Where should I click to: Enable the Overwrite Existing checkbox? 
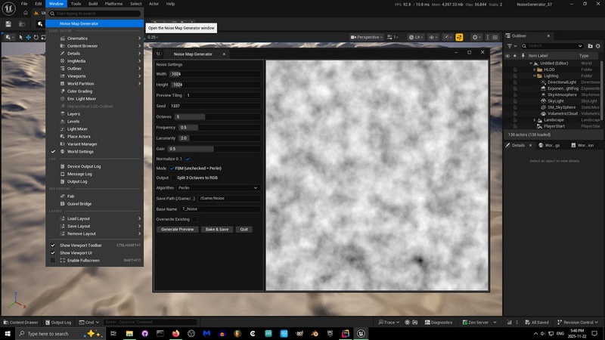[194, 219]
